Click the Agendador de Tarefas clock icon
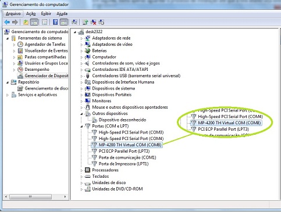The height and width of the screenshot is (212, 281). click(20, 44)
